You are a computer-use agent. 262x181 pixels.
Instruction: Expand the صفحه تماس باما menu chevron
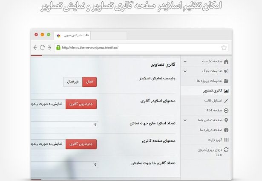(185, 120)
